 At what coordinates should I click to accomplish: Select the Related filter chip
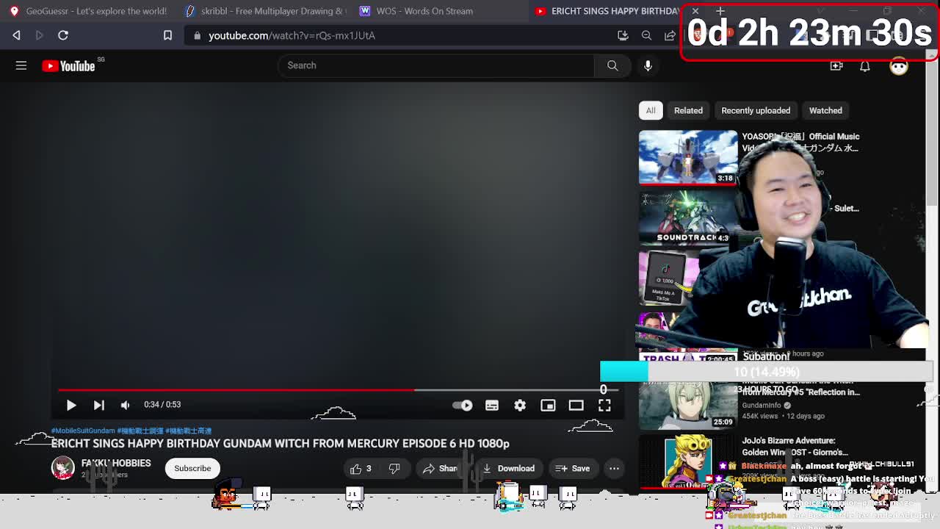pos(688,110)
